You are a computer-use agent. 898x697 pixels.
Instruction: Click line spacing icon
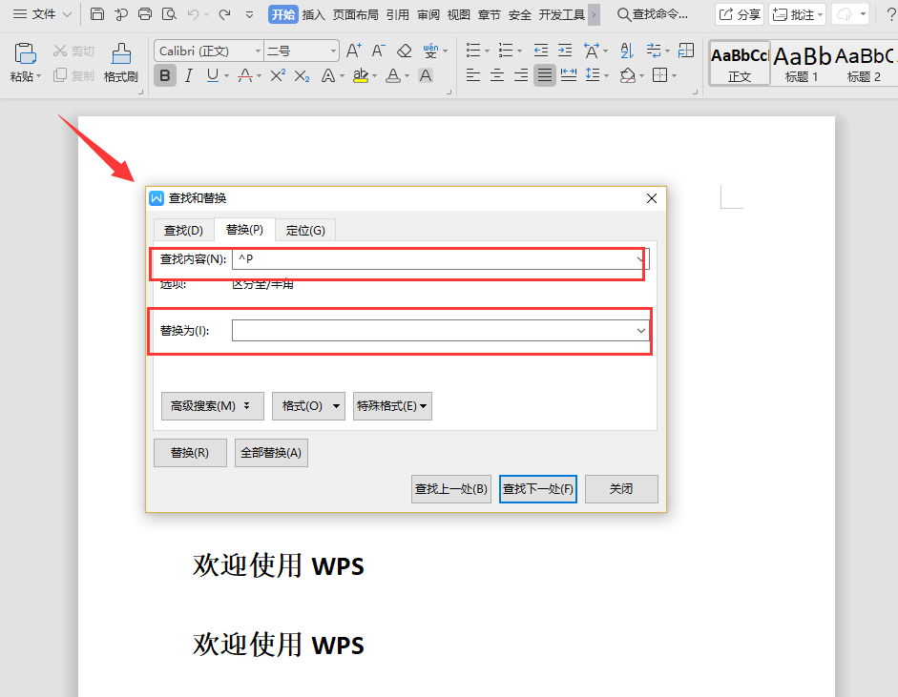click(593, 75)
